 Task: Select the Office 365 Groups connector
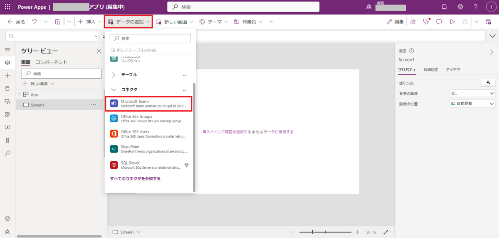coord(148,119)
